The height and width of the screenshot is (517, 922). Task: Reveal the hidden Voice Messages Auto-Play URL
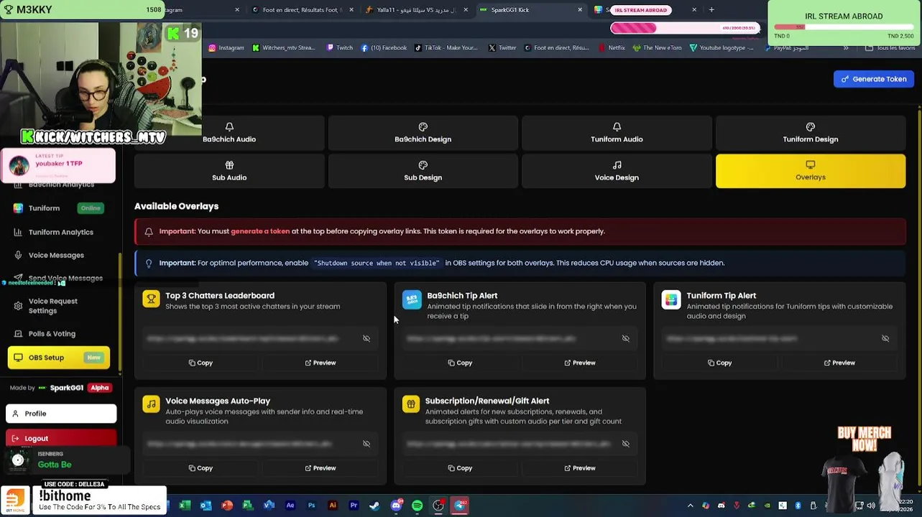point(367,444)
